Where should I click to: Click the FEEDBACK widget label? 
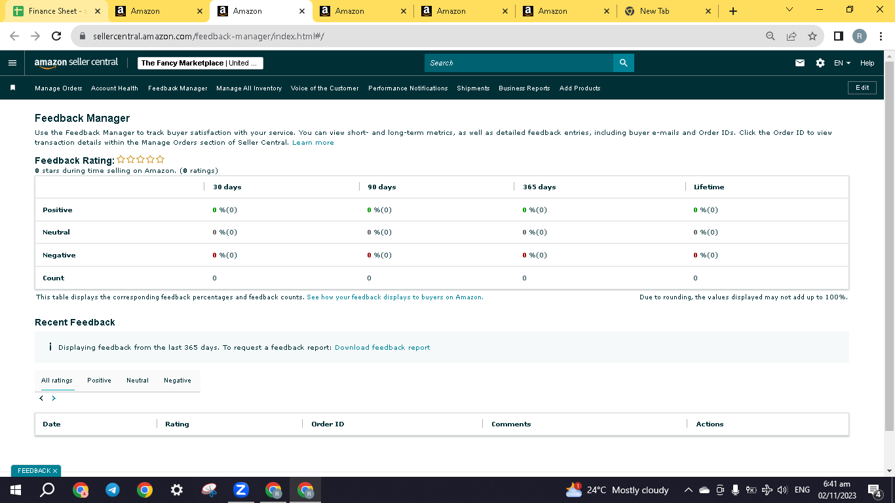[x=34, y=471]
